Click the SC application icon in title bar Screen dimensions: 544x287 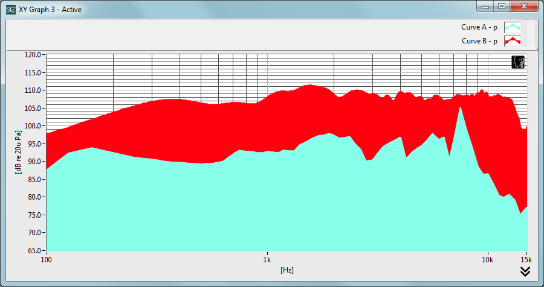point(11,10)
